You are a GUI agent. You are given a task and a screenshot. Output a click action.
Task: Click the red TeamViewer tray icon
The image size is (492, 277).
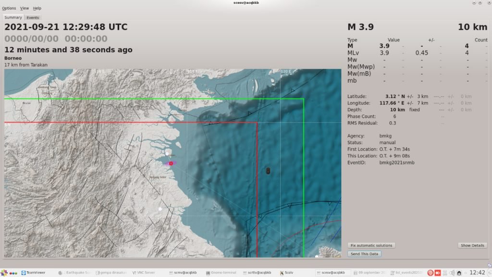(x=438, y=273)
